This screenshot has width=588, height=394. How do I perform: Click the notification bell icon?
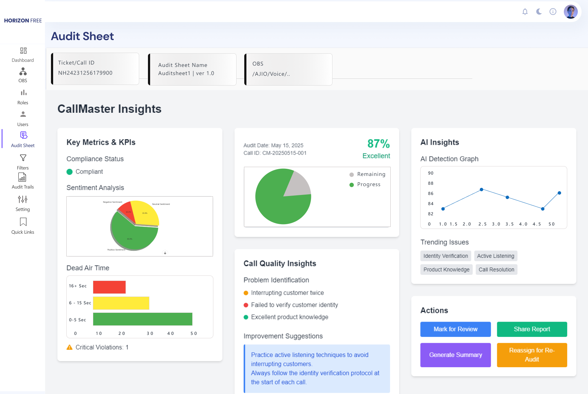(525, 12)
